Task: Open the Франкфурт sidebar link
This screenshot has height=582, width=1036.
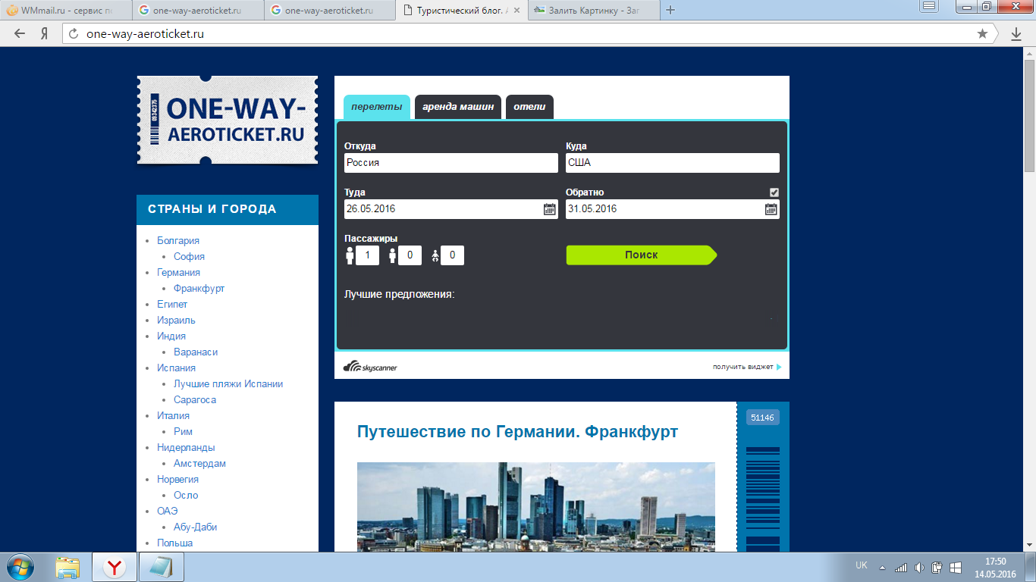Action: tap(199, 288)
